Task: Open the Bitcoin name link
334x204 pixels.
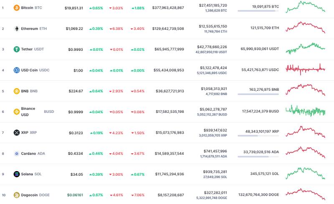Action: coord(28,7)
